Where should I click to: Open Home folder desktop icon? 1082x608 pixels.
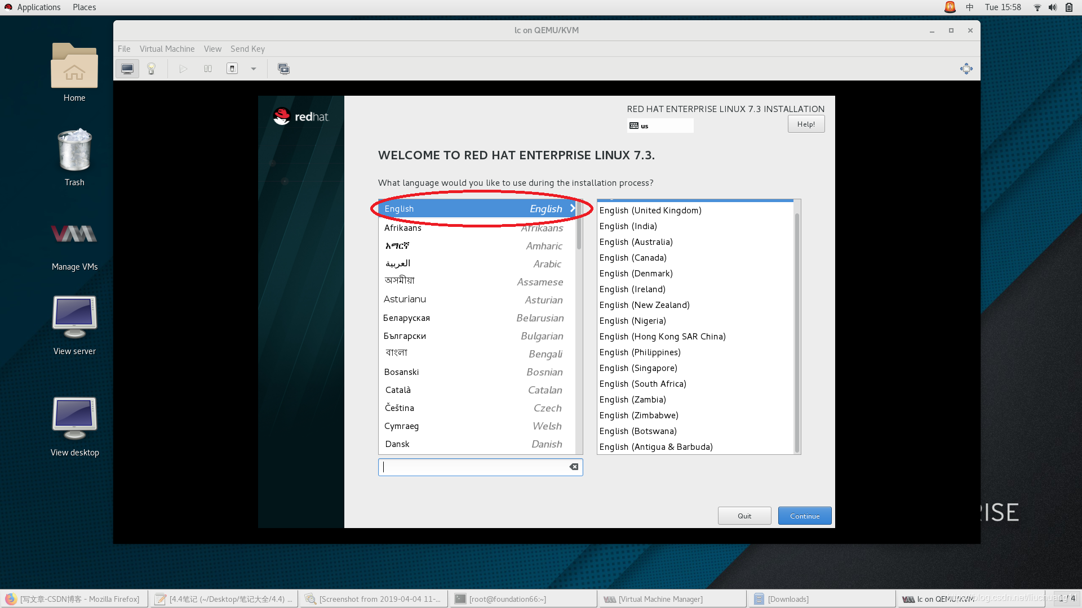pos(74,73)
